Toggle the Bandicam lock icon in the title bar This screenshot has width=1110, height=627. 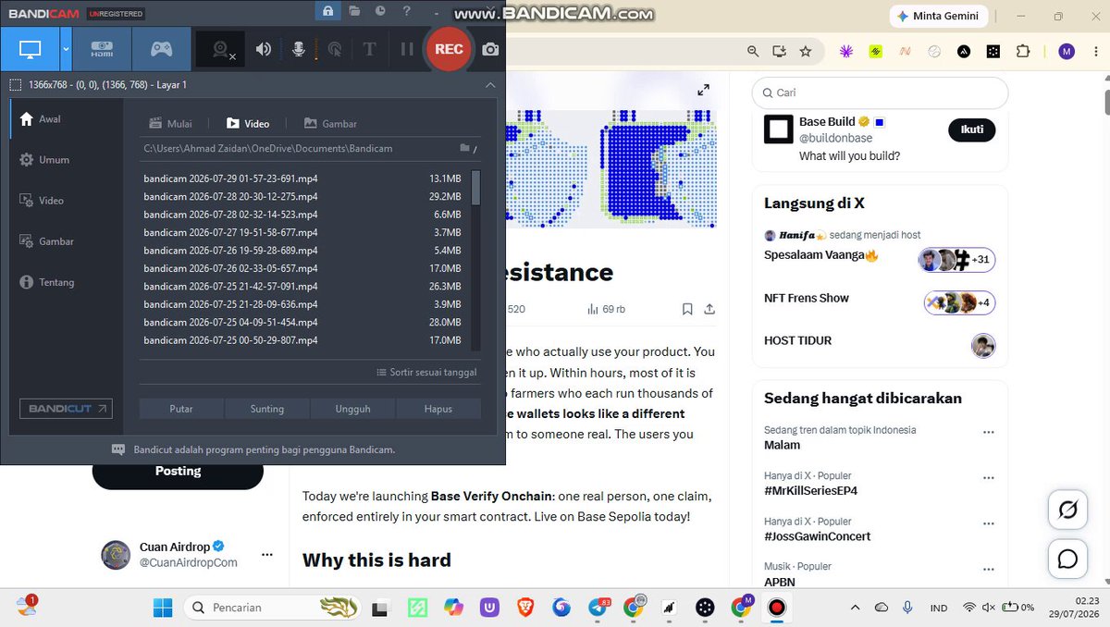click(327, 11)
